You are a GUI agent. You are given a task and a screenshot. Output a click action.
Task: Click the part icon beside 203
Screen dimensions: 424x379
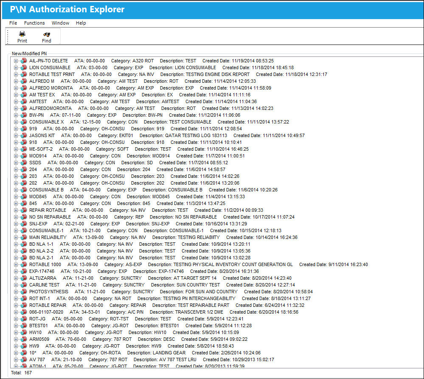point(24,176)
